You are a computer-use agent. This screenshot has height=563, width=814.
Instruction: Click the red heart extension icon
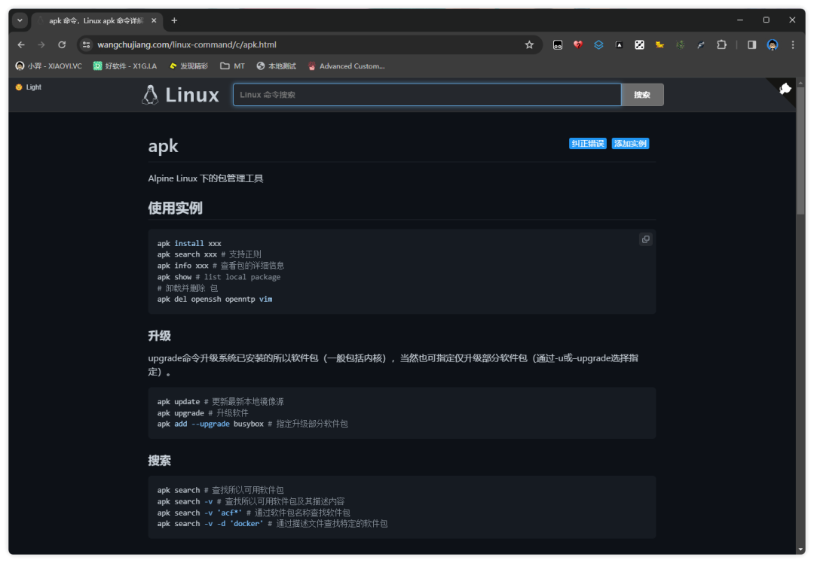pos(578,45)
